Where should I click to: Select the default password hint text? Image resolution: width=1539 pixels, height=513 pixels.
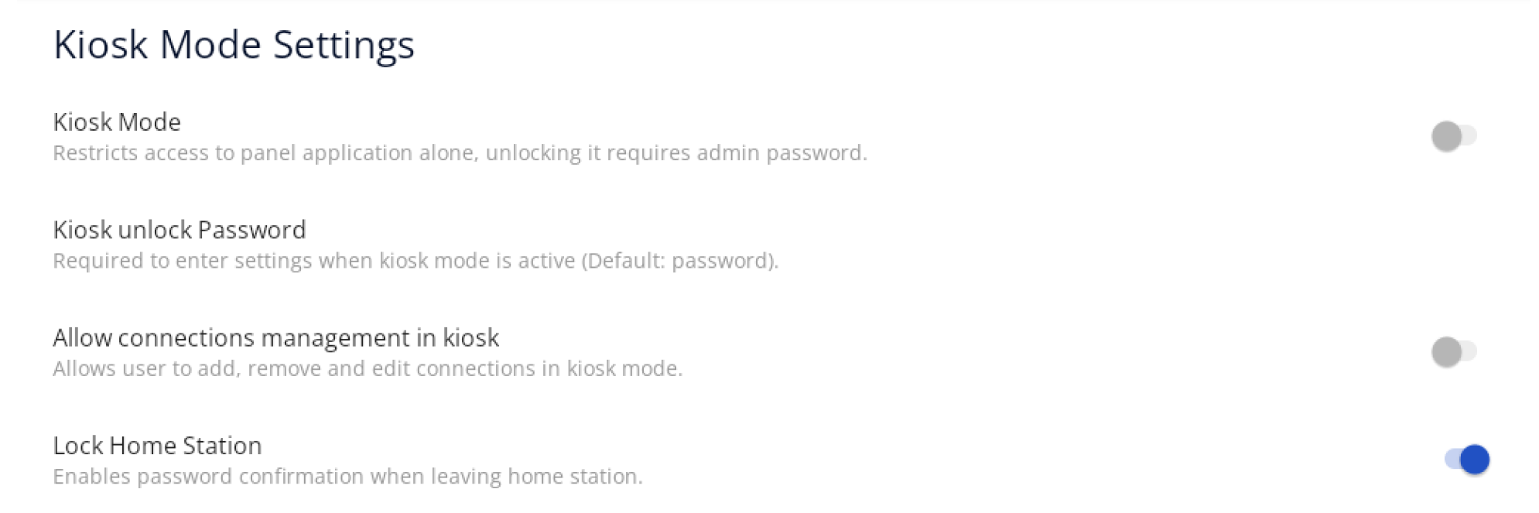(x=416, y=262)
